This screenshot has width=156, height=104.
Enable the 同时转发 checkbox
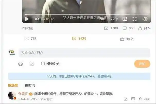pyautogui.click(x=43, y=63)
